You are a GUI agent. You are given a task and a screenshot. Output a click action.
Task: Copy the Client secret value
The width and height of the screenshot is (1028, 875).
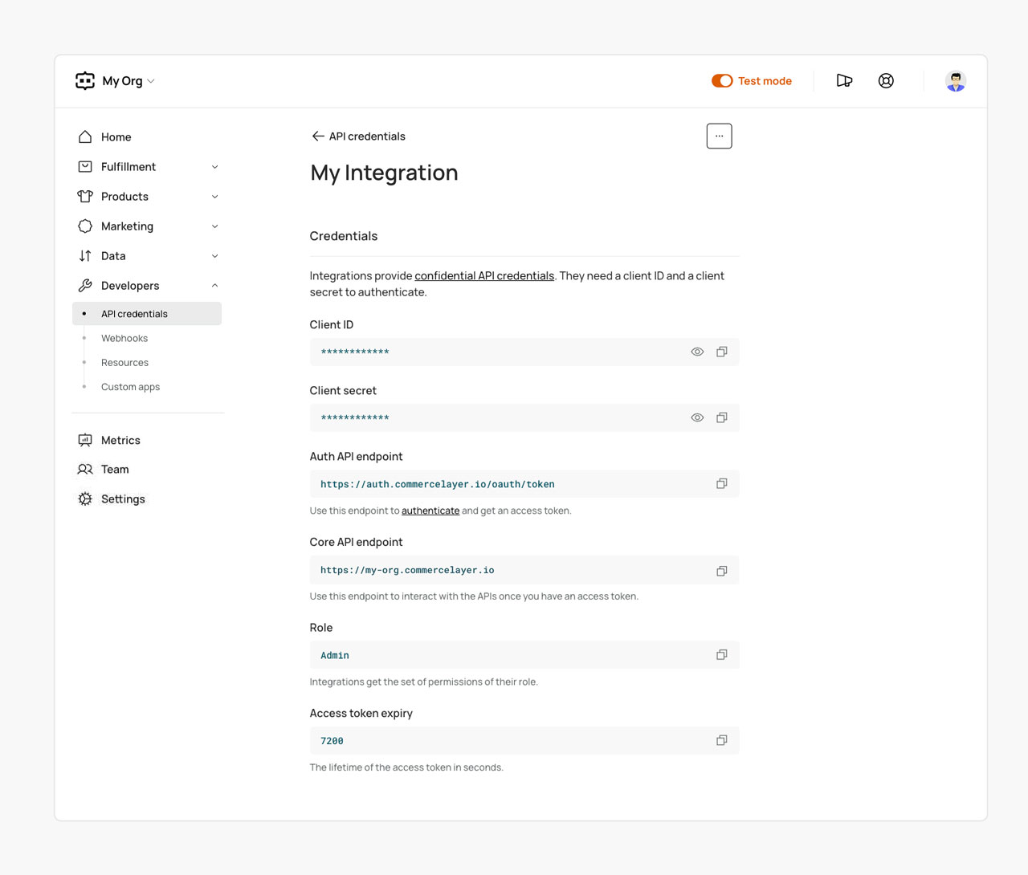[x=721, y=417]
